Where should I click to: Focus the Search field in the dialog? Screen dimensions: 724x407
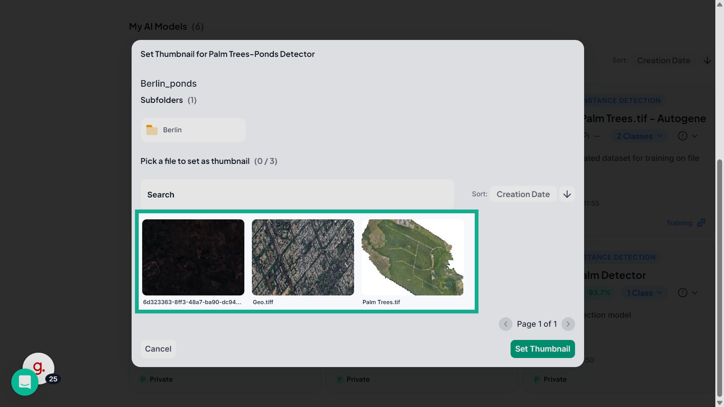click(297, 194)
